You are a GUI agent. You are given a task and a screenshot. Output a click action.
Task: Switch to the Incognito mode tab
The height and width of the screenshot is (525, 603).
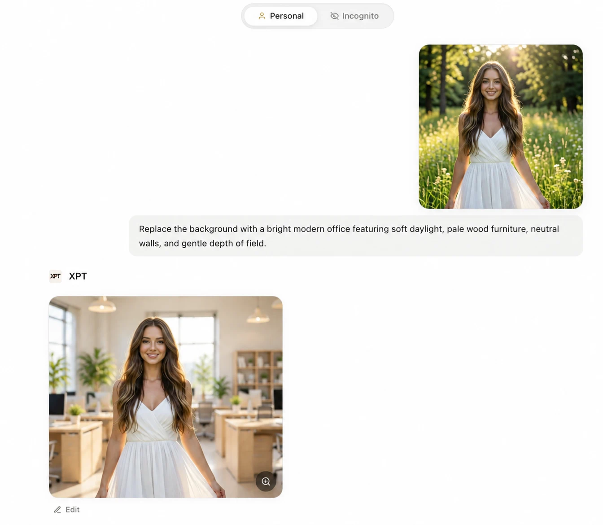click(x=354, y=16)
